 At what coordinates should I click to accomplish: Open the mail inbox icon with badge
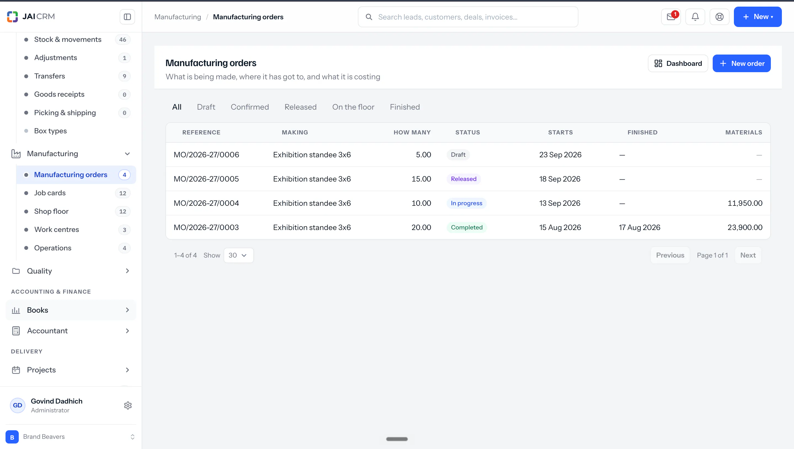(x=671, y=17)
